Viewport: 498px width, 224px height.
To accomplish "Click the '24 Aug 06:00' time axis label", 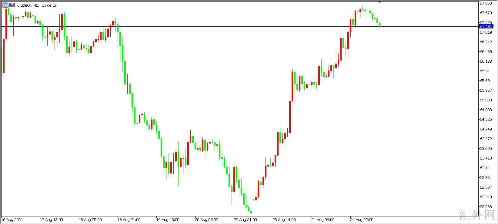I will click(x=323, y=219).
